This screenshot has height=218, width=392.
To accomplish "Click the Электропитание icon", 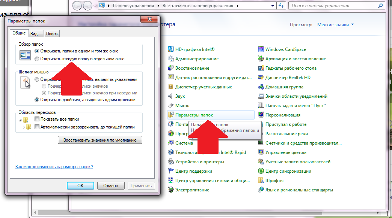I will pyautogui.click(x=171, y=190).
